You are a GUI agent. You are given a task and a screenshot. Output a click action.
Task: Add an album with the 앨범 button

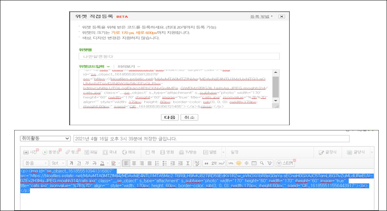pyautogui.click(x=210, y=152)
